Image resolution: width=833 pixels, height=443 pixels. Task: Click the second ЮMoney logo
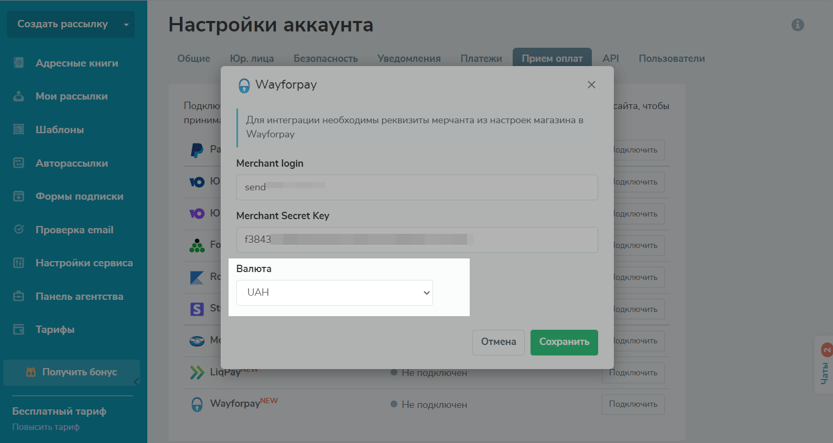197,213
